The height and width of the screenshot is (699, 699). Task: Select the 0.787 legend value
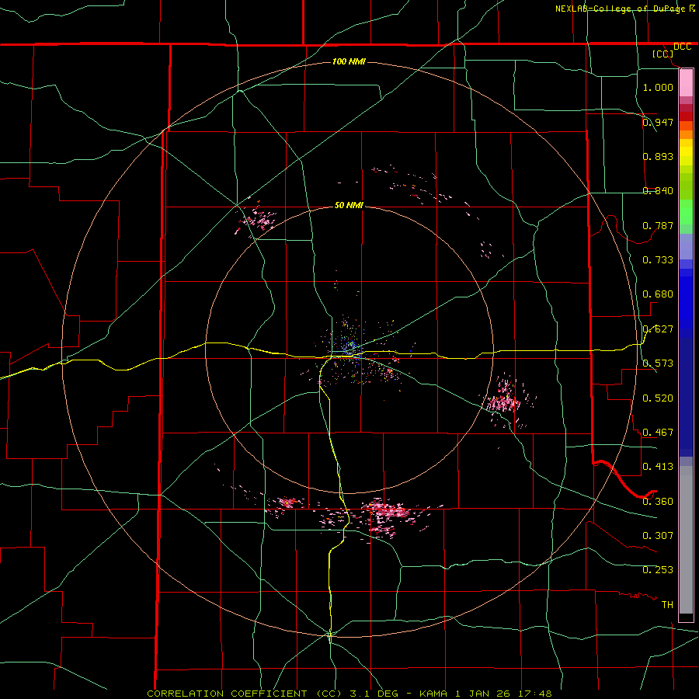tap(658, 225)
